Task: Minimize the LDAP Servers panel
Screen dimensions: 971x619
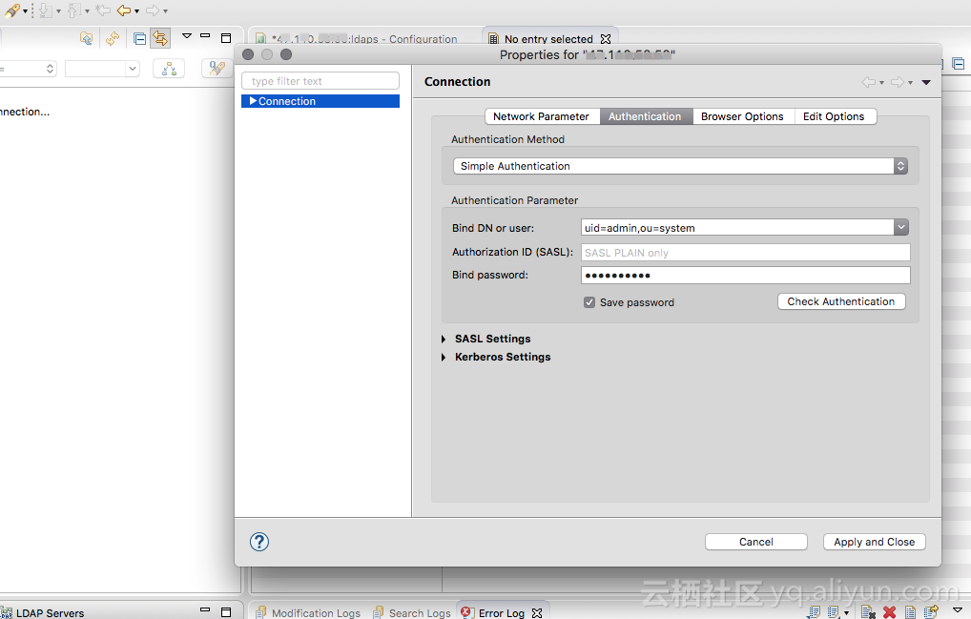Action: (205, 609)
